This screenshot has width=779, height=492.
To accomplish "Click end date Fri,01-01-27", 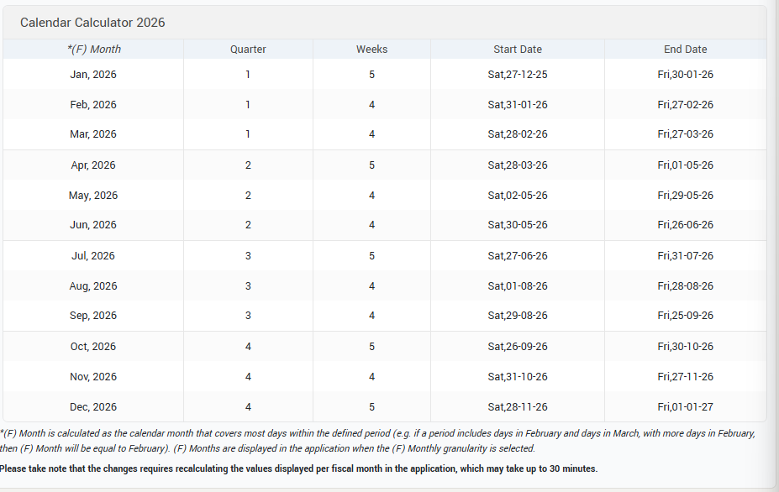I will pyautogui.click(x=685, y=407).
